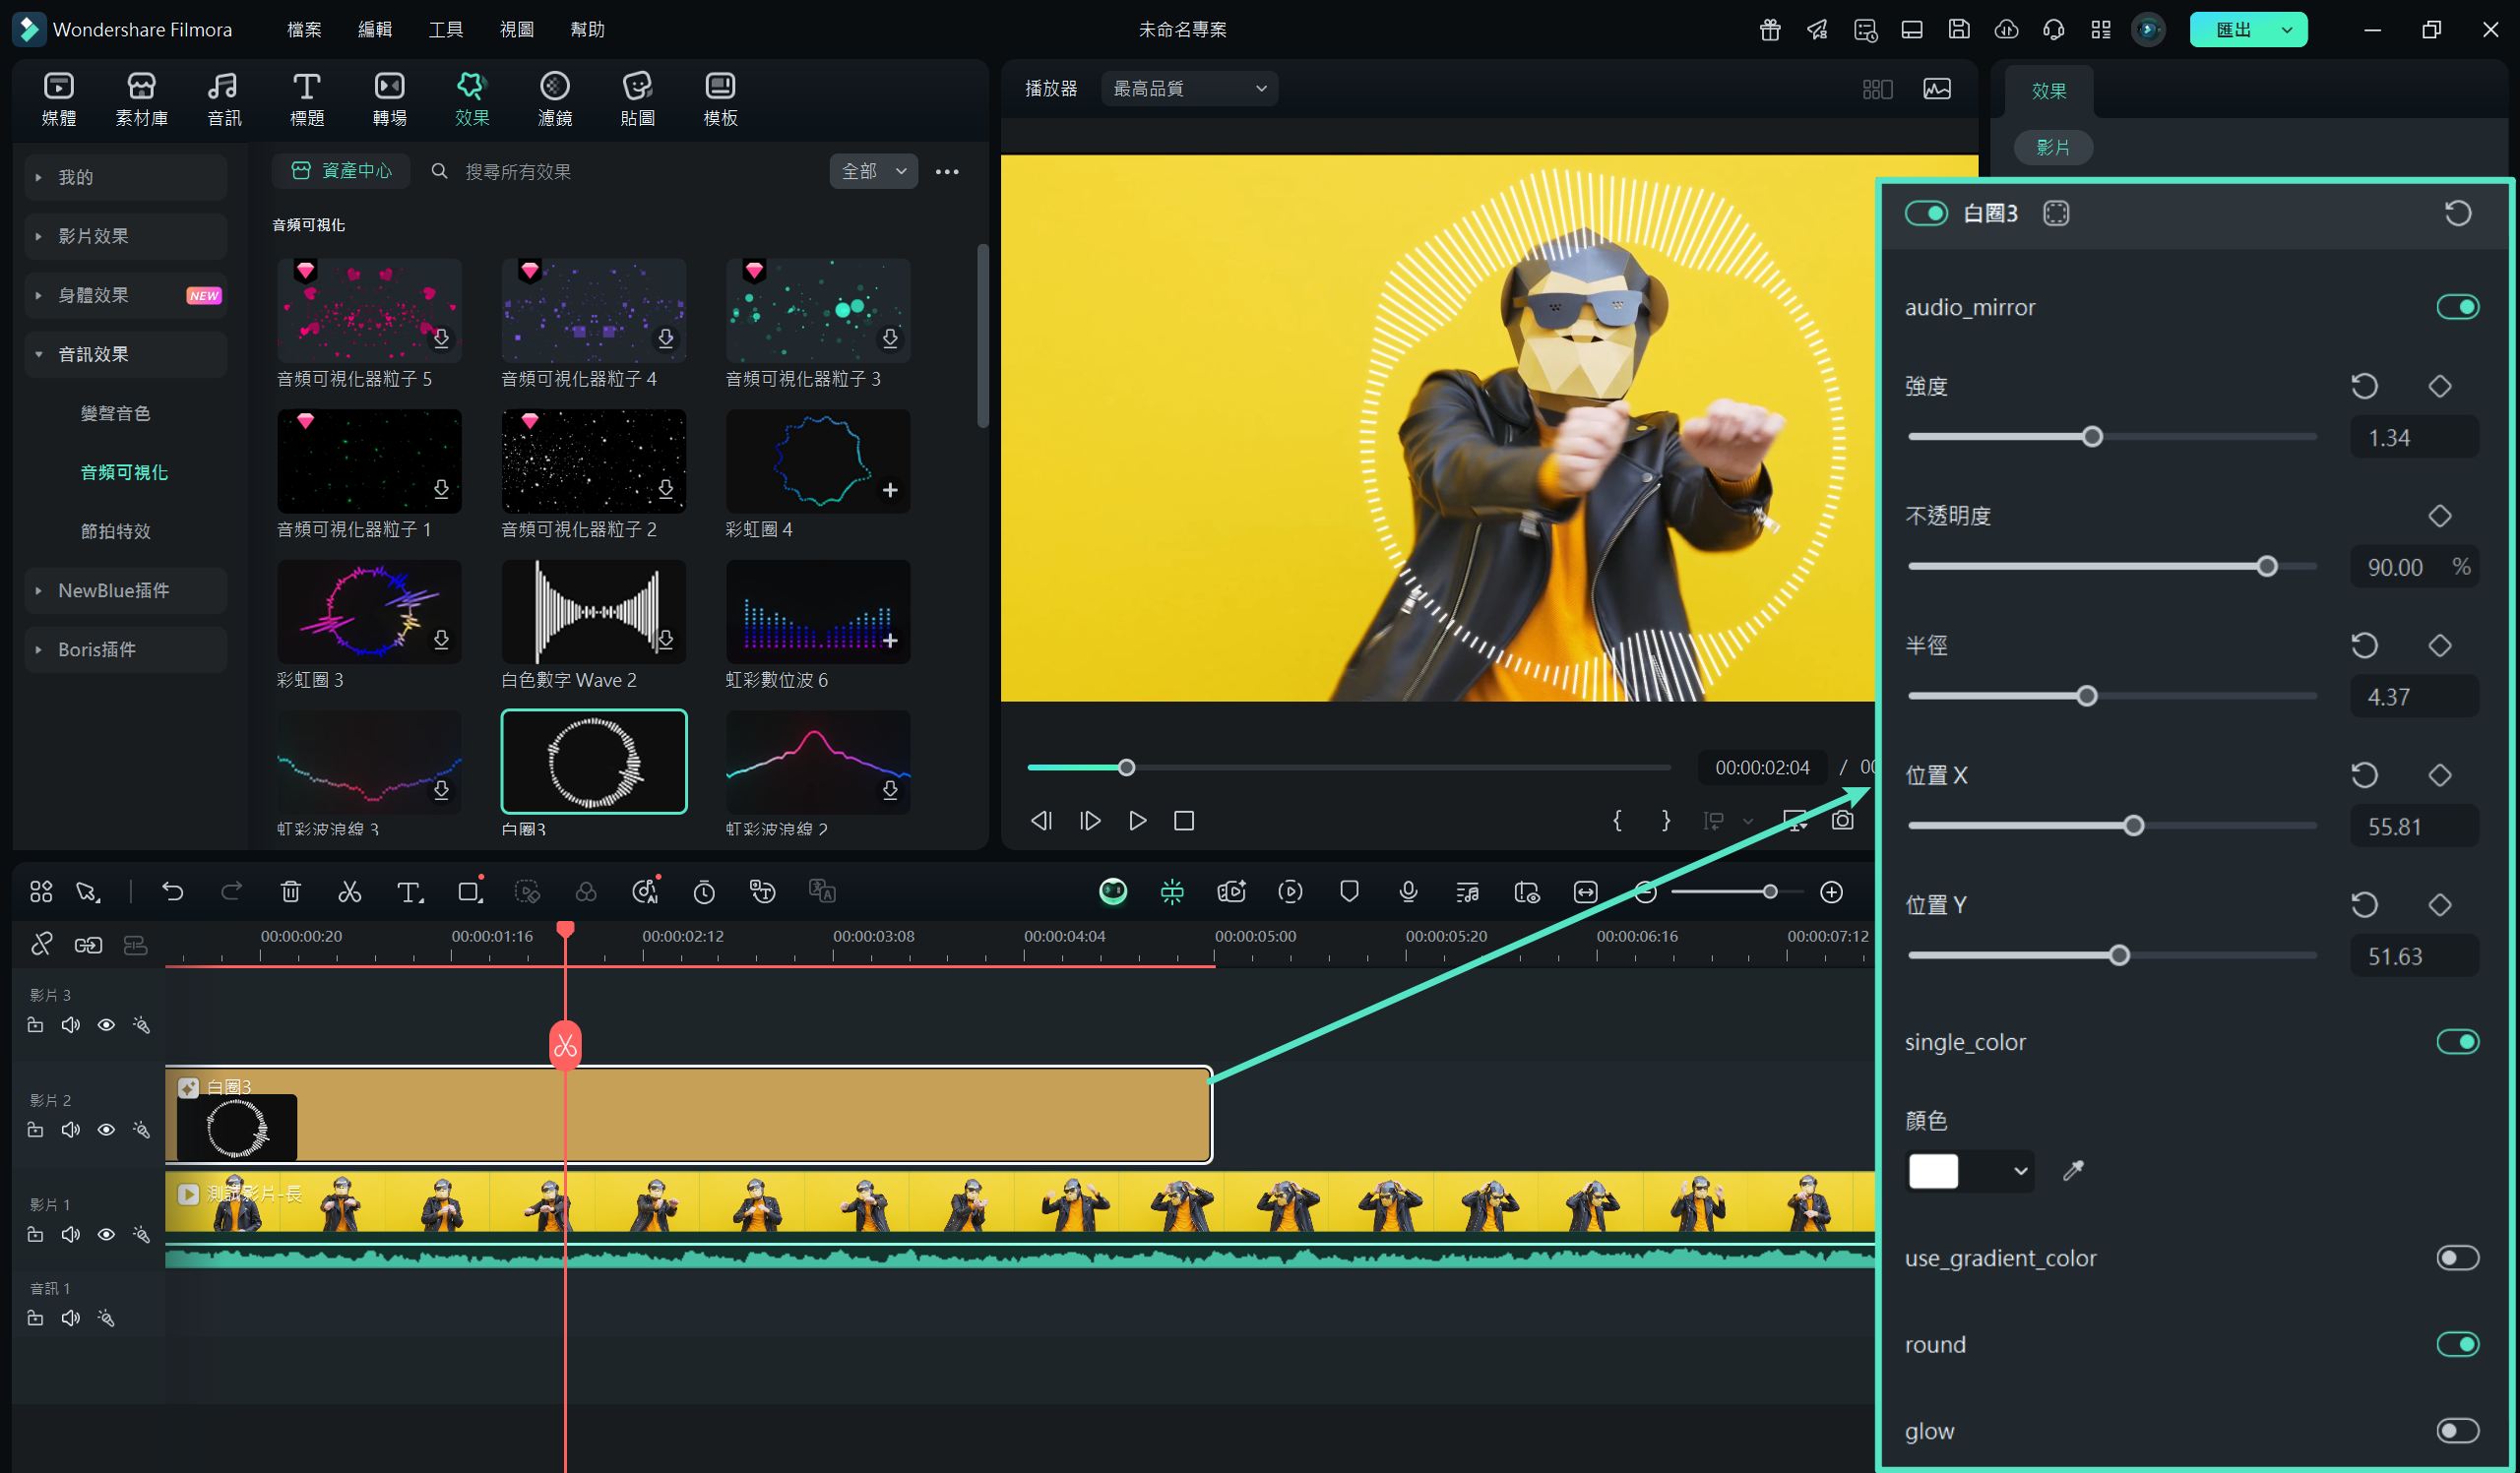Take a snapshot with the camera icon
Screen dimensions: 2520x1473
(1843, 821)
